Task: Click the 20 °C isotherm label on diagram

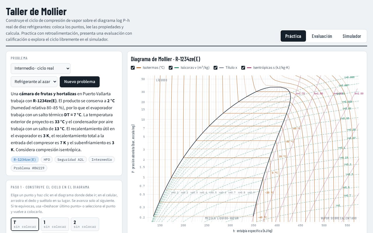Action: click(x=283, y=156)
